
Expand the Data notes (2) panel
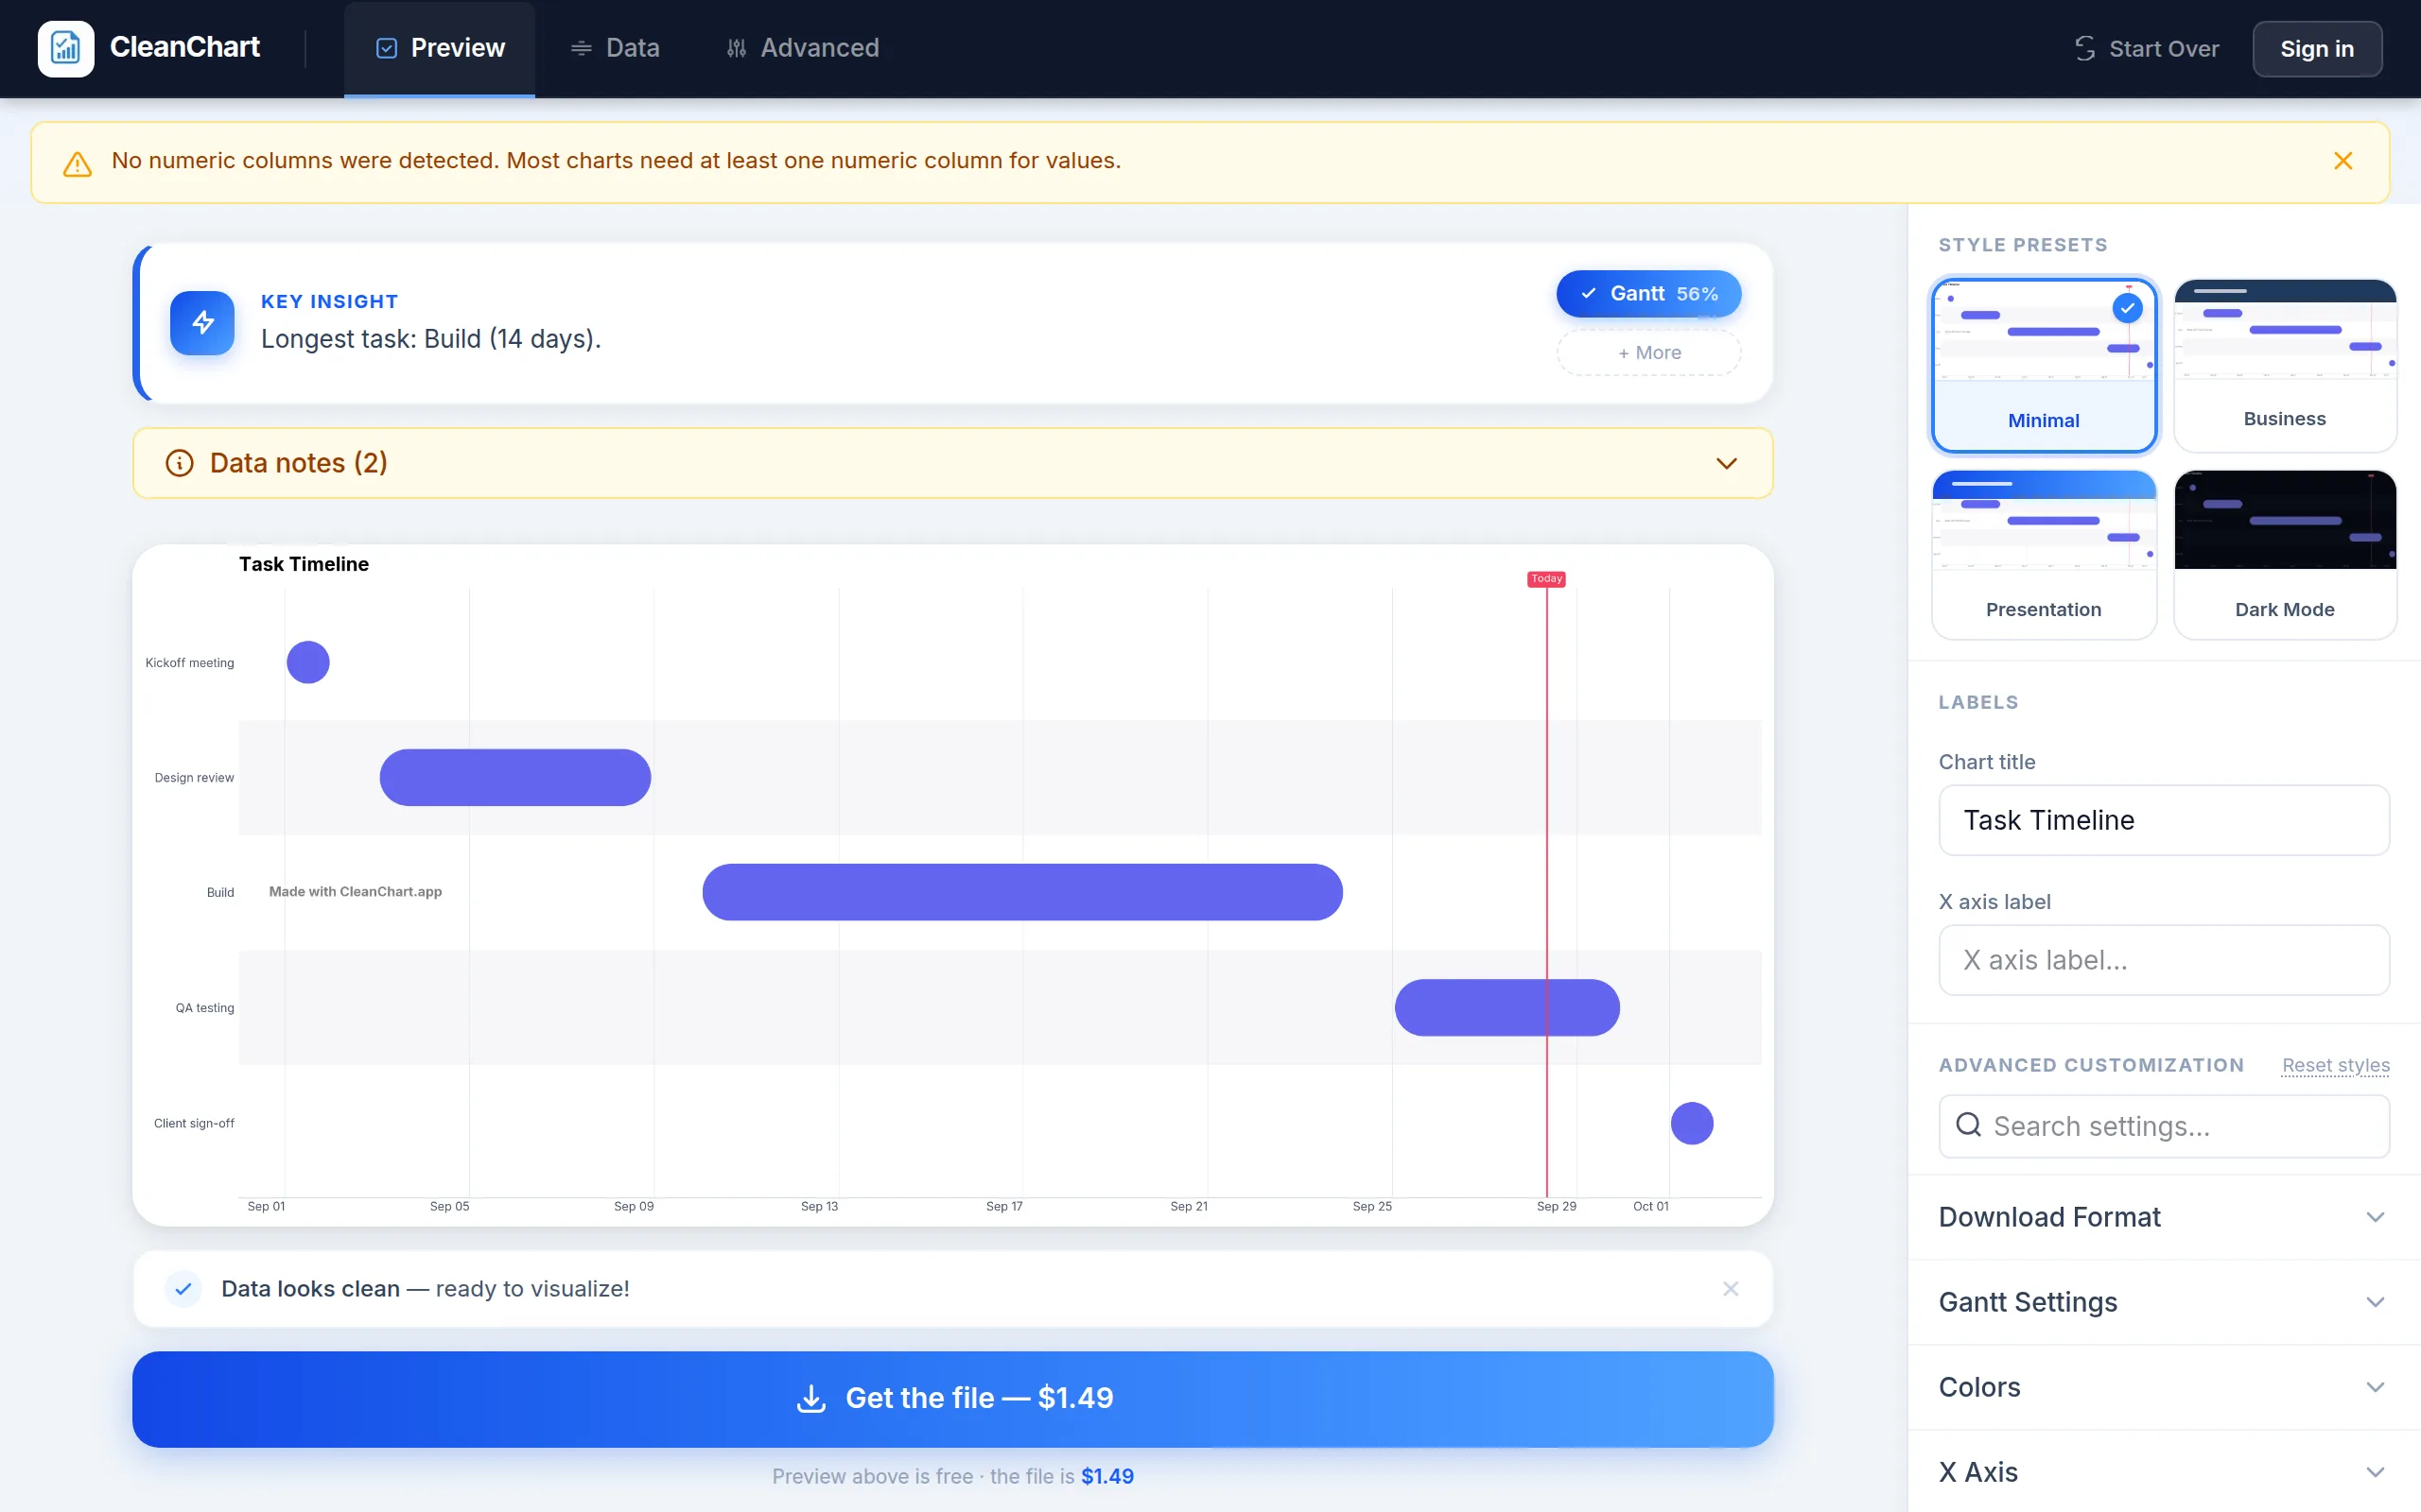click(952, 463)
